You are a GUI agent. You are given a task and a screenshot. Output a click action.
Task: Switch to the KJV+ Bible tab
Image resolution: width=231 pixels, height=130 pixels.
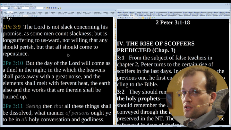15,13
